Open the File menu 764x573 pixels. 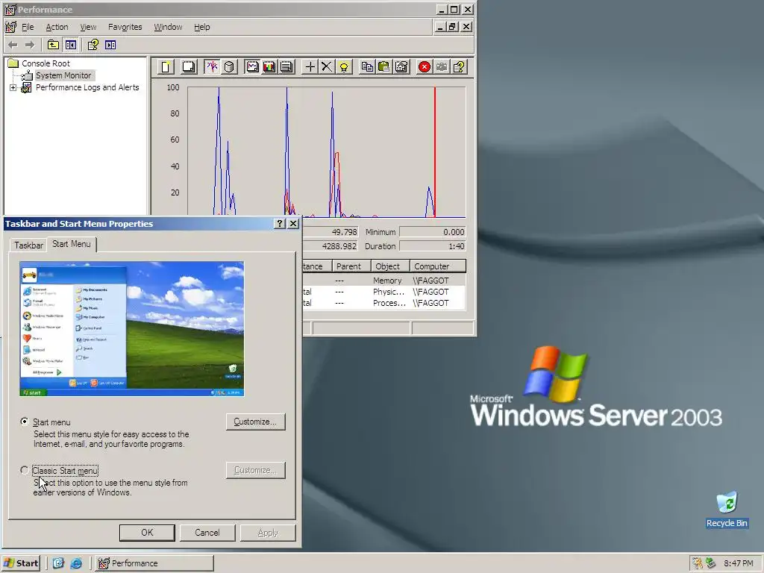[28, 27]
